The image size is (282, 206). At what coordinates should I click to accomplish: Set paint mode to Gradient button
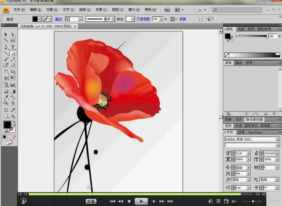[x=9, y=137]
